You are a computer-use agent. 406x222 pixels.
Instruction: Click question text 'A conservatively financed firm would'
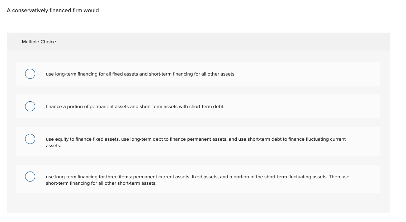(x=53, y=10)
